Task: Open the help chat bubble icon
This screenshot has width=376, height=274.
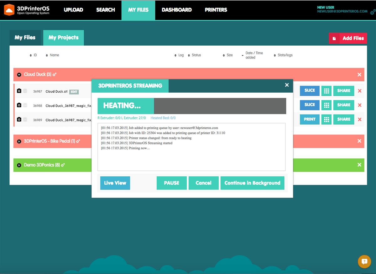Action: pos(364,262)
